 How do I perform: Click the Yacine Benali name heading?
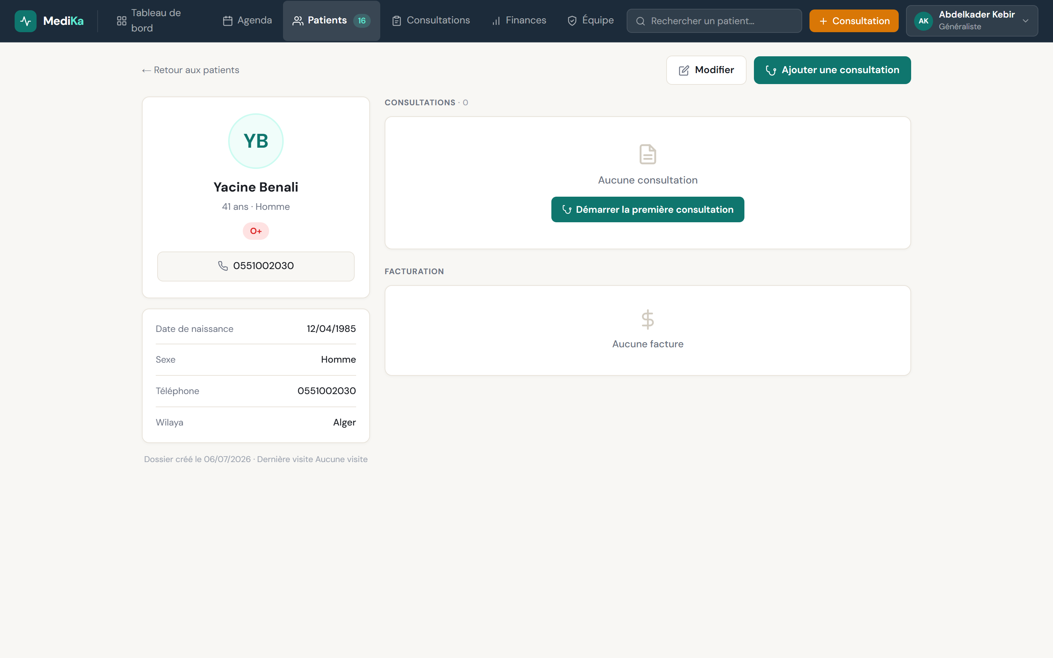tap(256, 187)
